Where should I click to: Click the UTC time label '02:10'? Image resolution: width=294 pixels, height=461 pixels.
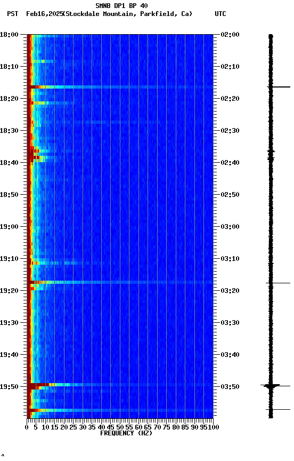pos(230,67)
